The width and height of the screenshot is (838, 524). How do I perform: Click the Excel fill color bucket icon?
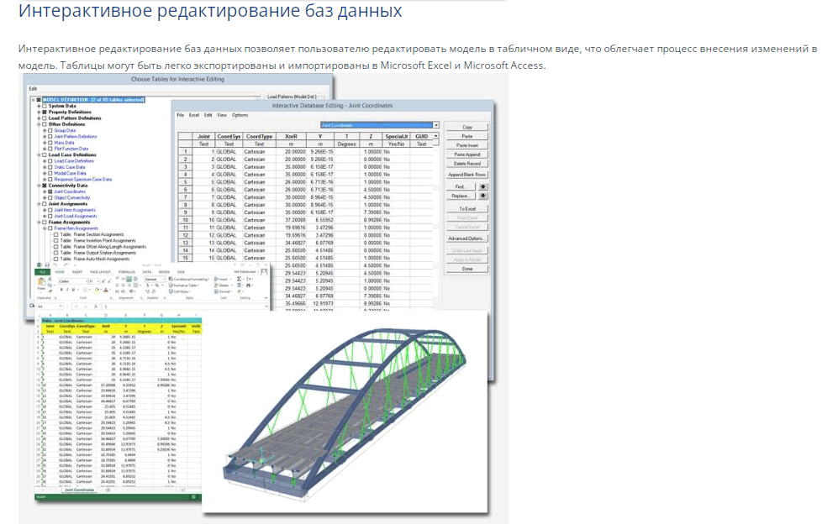[x=97, y=290]
